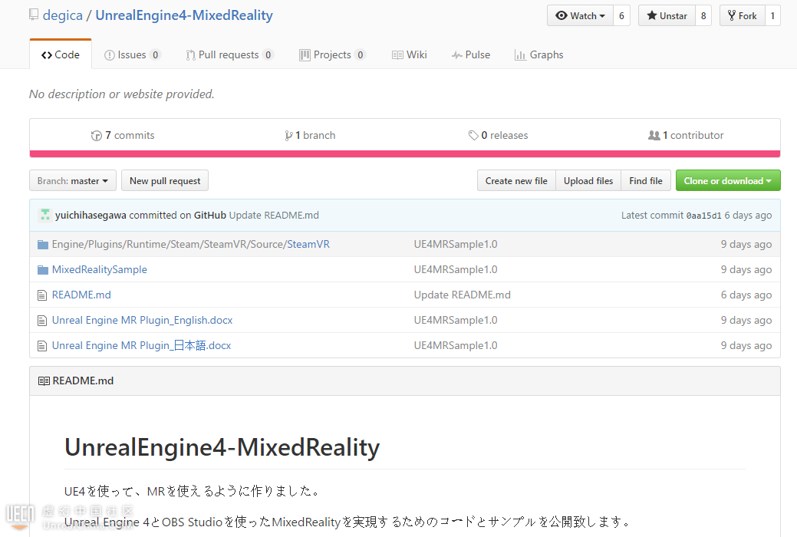The height and width of the screenshot is (537, 797).
Task: Click the tag icon beside 0 releases
Action: 473,136
